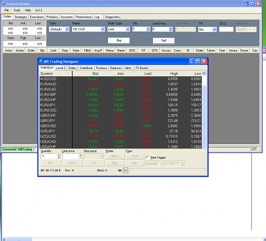Screen dimensions: 266x241
Task: Click the bottom horizontal scrollbar left arrow
Action: 4,239
